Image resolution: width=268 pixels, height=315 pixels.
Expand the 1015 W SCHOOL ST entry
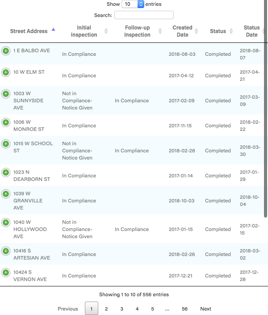point(6,144)
